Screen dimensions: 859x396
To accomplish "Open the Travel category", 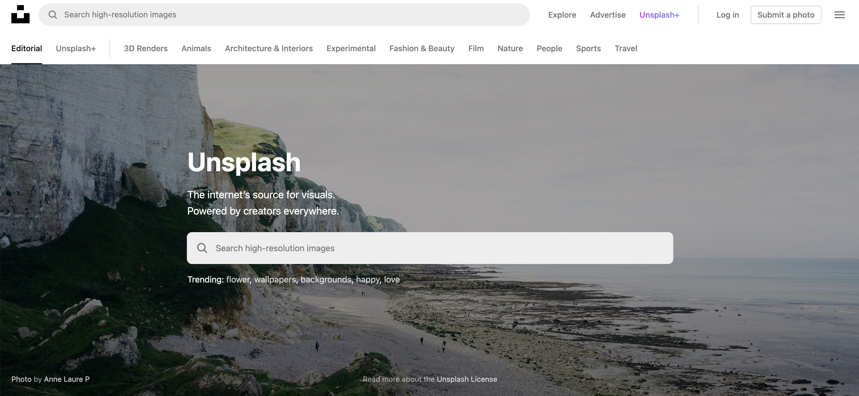I will pos(625,48).
